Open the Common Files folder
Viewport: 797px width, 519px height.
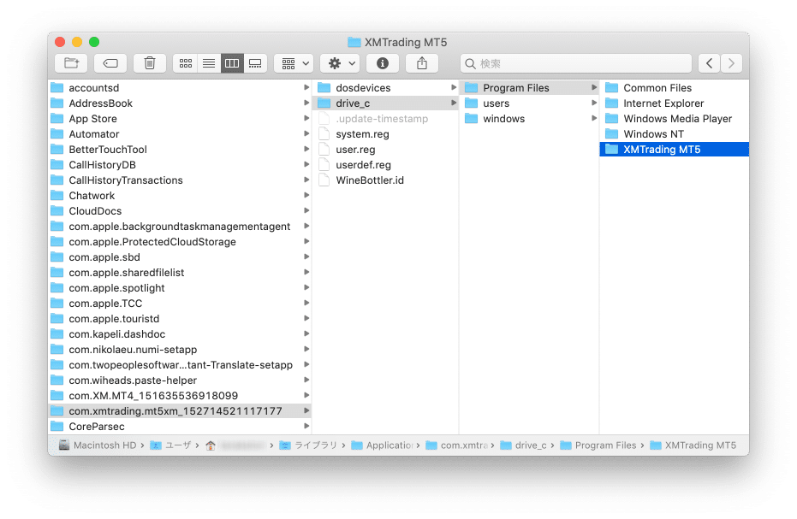coord(675,88)
